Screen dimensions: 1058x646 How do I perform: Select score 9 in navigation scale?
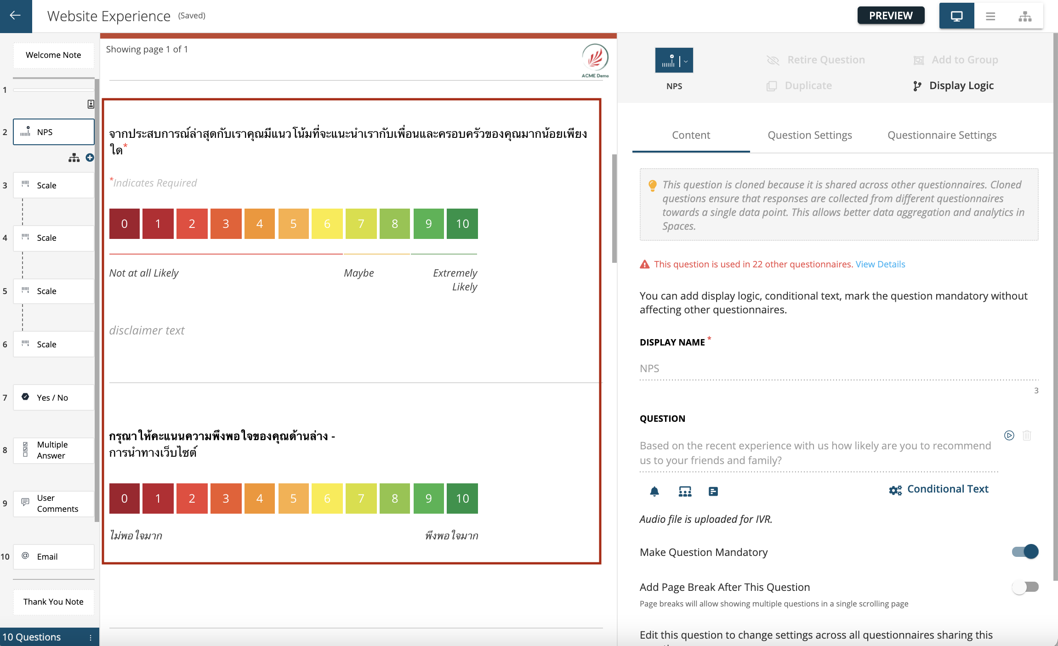429,499
